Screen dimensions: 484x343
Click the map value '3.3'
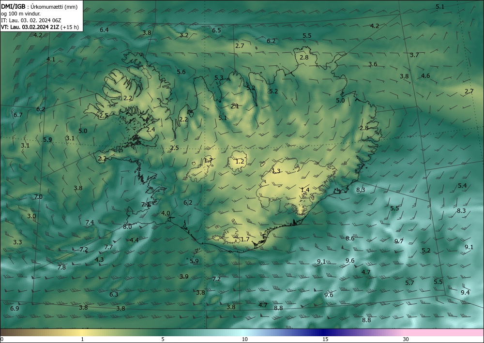[17, 242]
